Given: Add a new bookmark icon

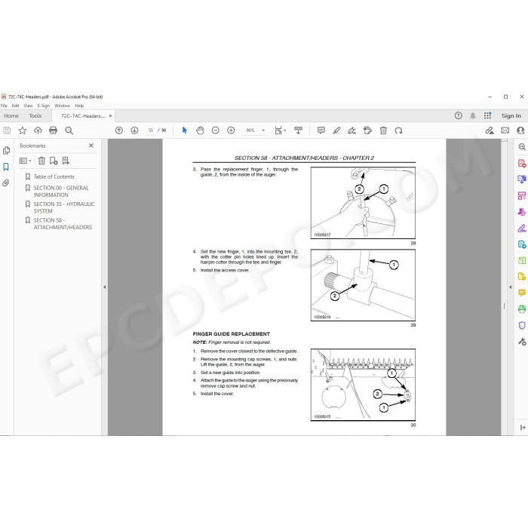Looking at the screenshot, I should click(54, 161).
